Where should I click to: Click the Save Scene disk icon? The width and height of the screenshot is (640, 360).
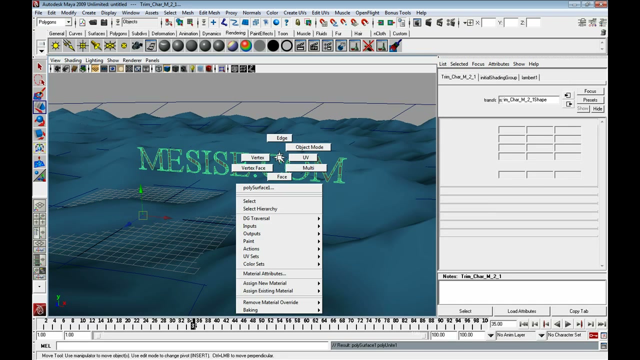[x=104, y=22]
